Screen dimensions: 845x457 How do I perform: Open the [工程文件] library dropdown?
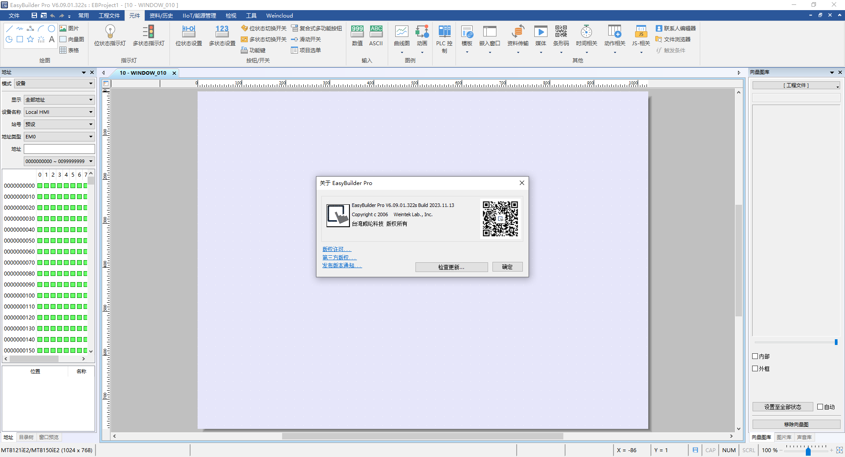tap(796, 85)
